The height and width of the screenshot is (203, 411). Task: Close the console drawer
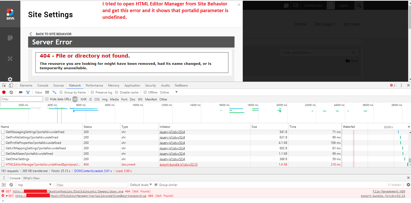(408, 178)
